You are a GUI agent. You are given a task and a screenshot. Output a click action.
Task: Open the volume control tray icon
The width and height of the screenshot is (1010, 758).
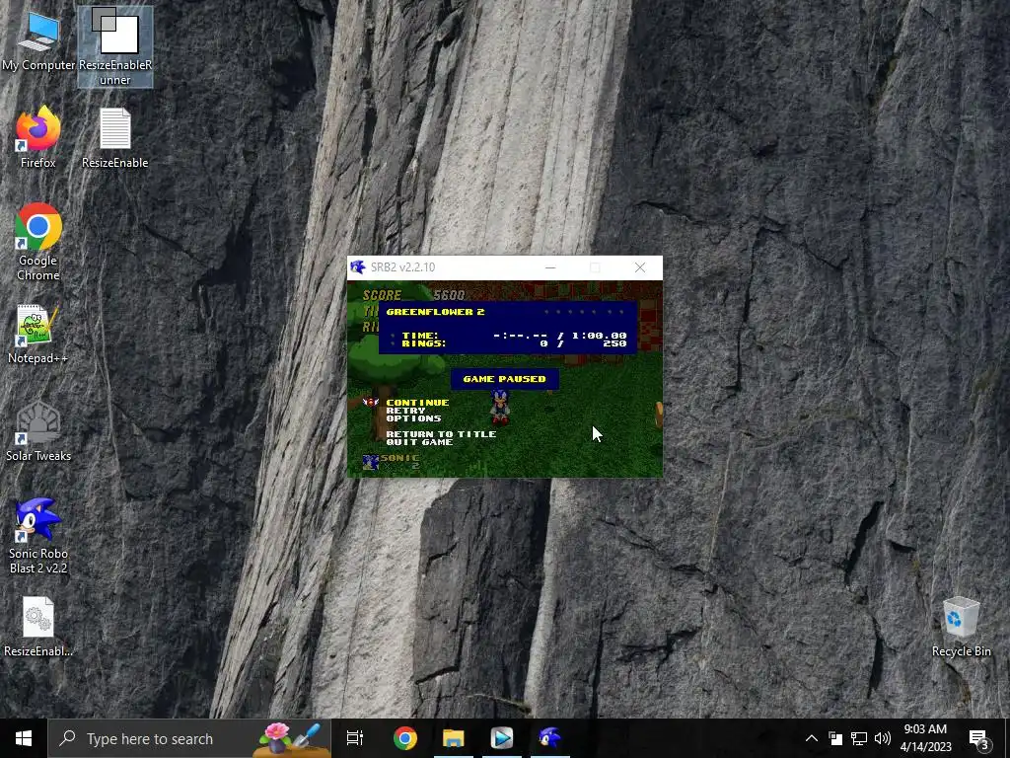[883, 738]
